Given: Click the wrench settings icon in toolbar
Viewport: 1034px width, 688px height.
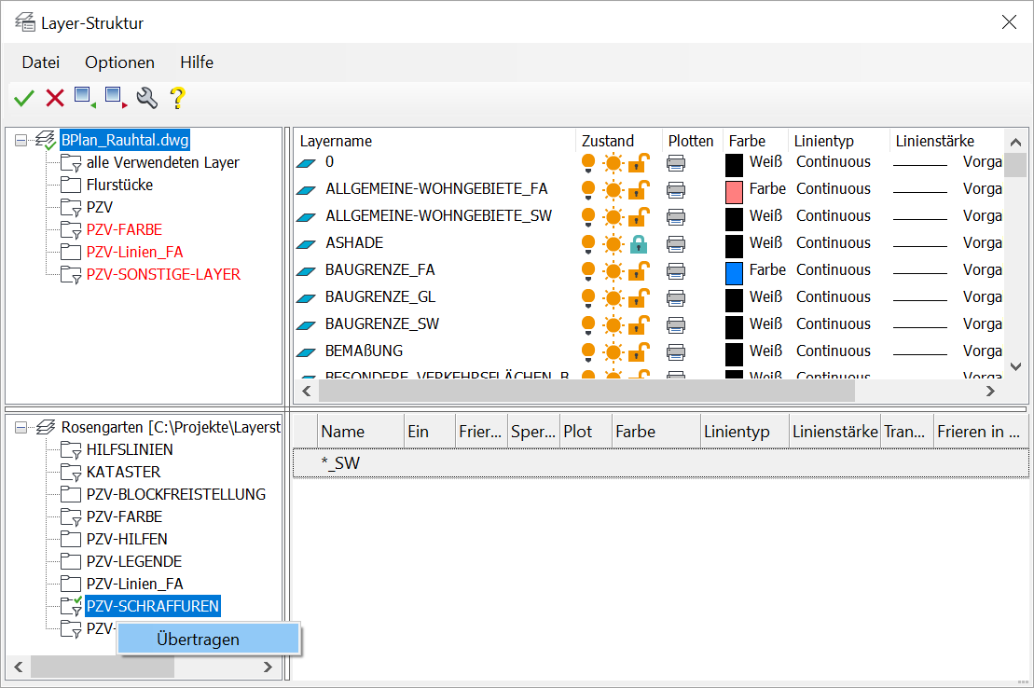Looking at the screenshot, I should (146, 97).
